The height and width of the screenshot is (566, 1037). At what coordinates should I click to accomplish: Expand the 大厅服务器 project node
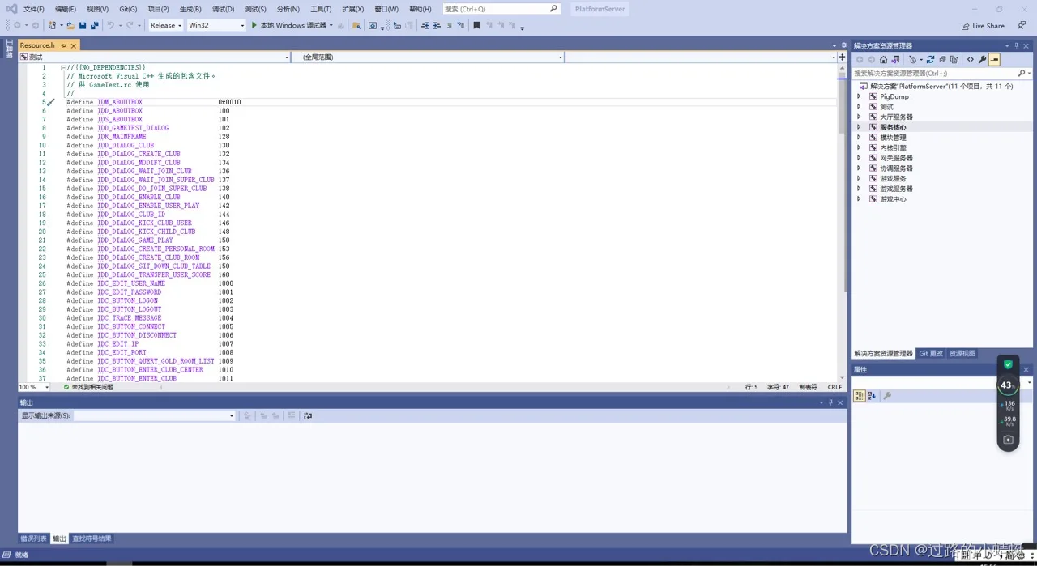click(x=859, y=117)
